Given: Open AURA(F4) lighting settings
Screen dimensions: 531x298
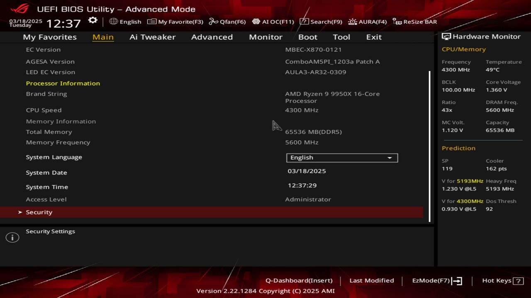Looking at the screenshot, I should 367,22.
